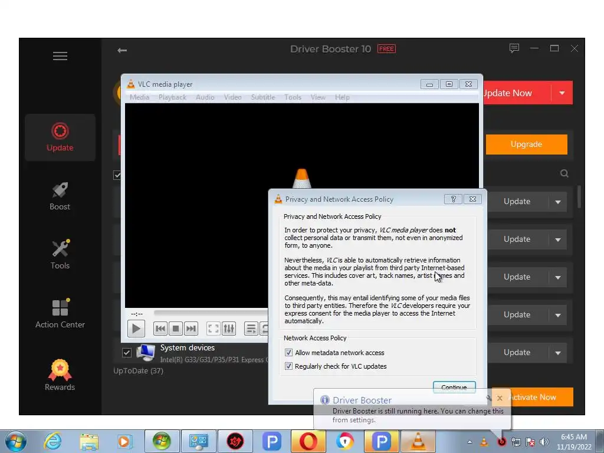604x453 pixels.
Task: Open Driver Booster feedback chat icon
Action: pos(514,48)
